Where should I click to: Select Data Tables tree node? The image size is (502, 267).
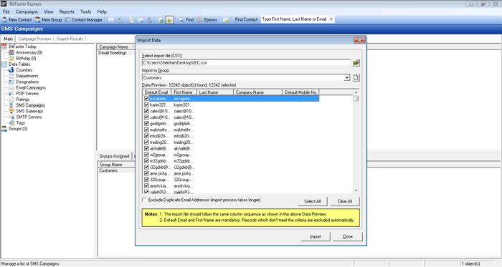pos(16,64)
